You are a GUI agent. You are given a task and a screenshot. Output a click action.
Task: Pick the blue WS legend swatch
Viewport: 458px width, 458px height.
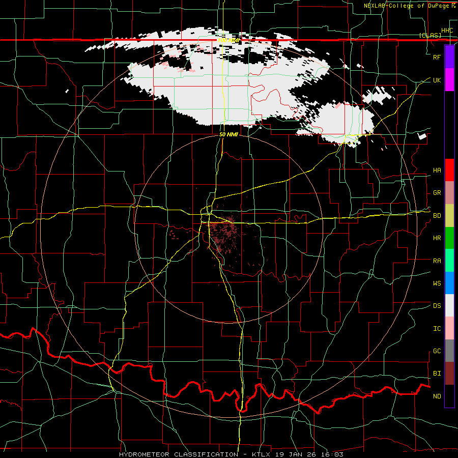pos(449,283)
